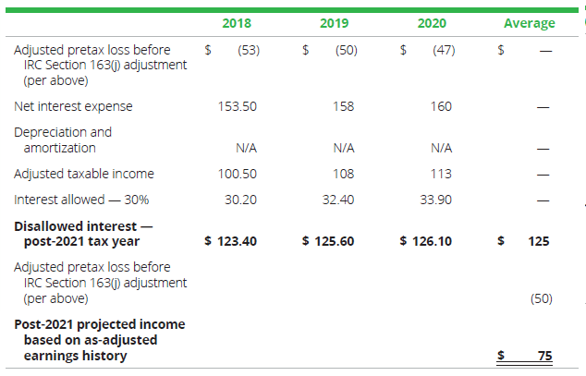The image size is (586, 376).
Task: Click the bold $ 126.10 value for 2020
Action: pyautogui.click(x=426, y=241)
